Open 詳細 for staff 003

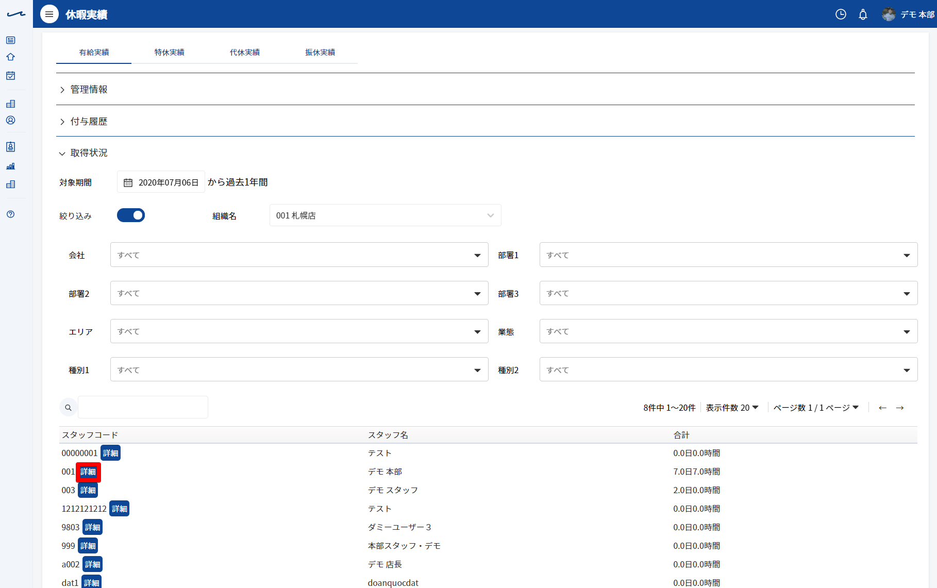88,490
